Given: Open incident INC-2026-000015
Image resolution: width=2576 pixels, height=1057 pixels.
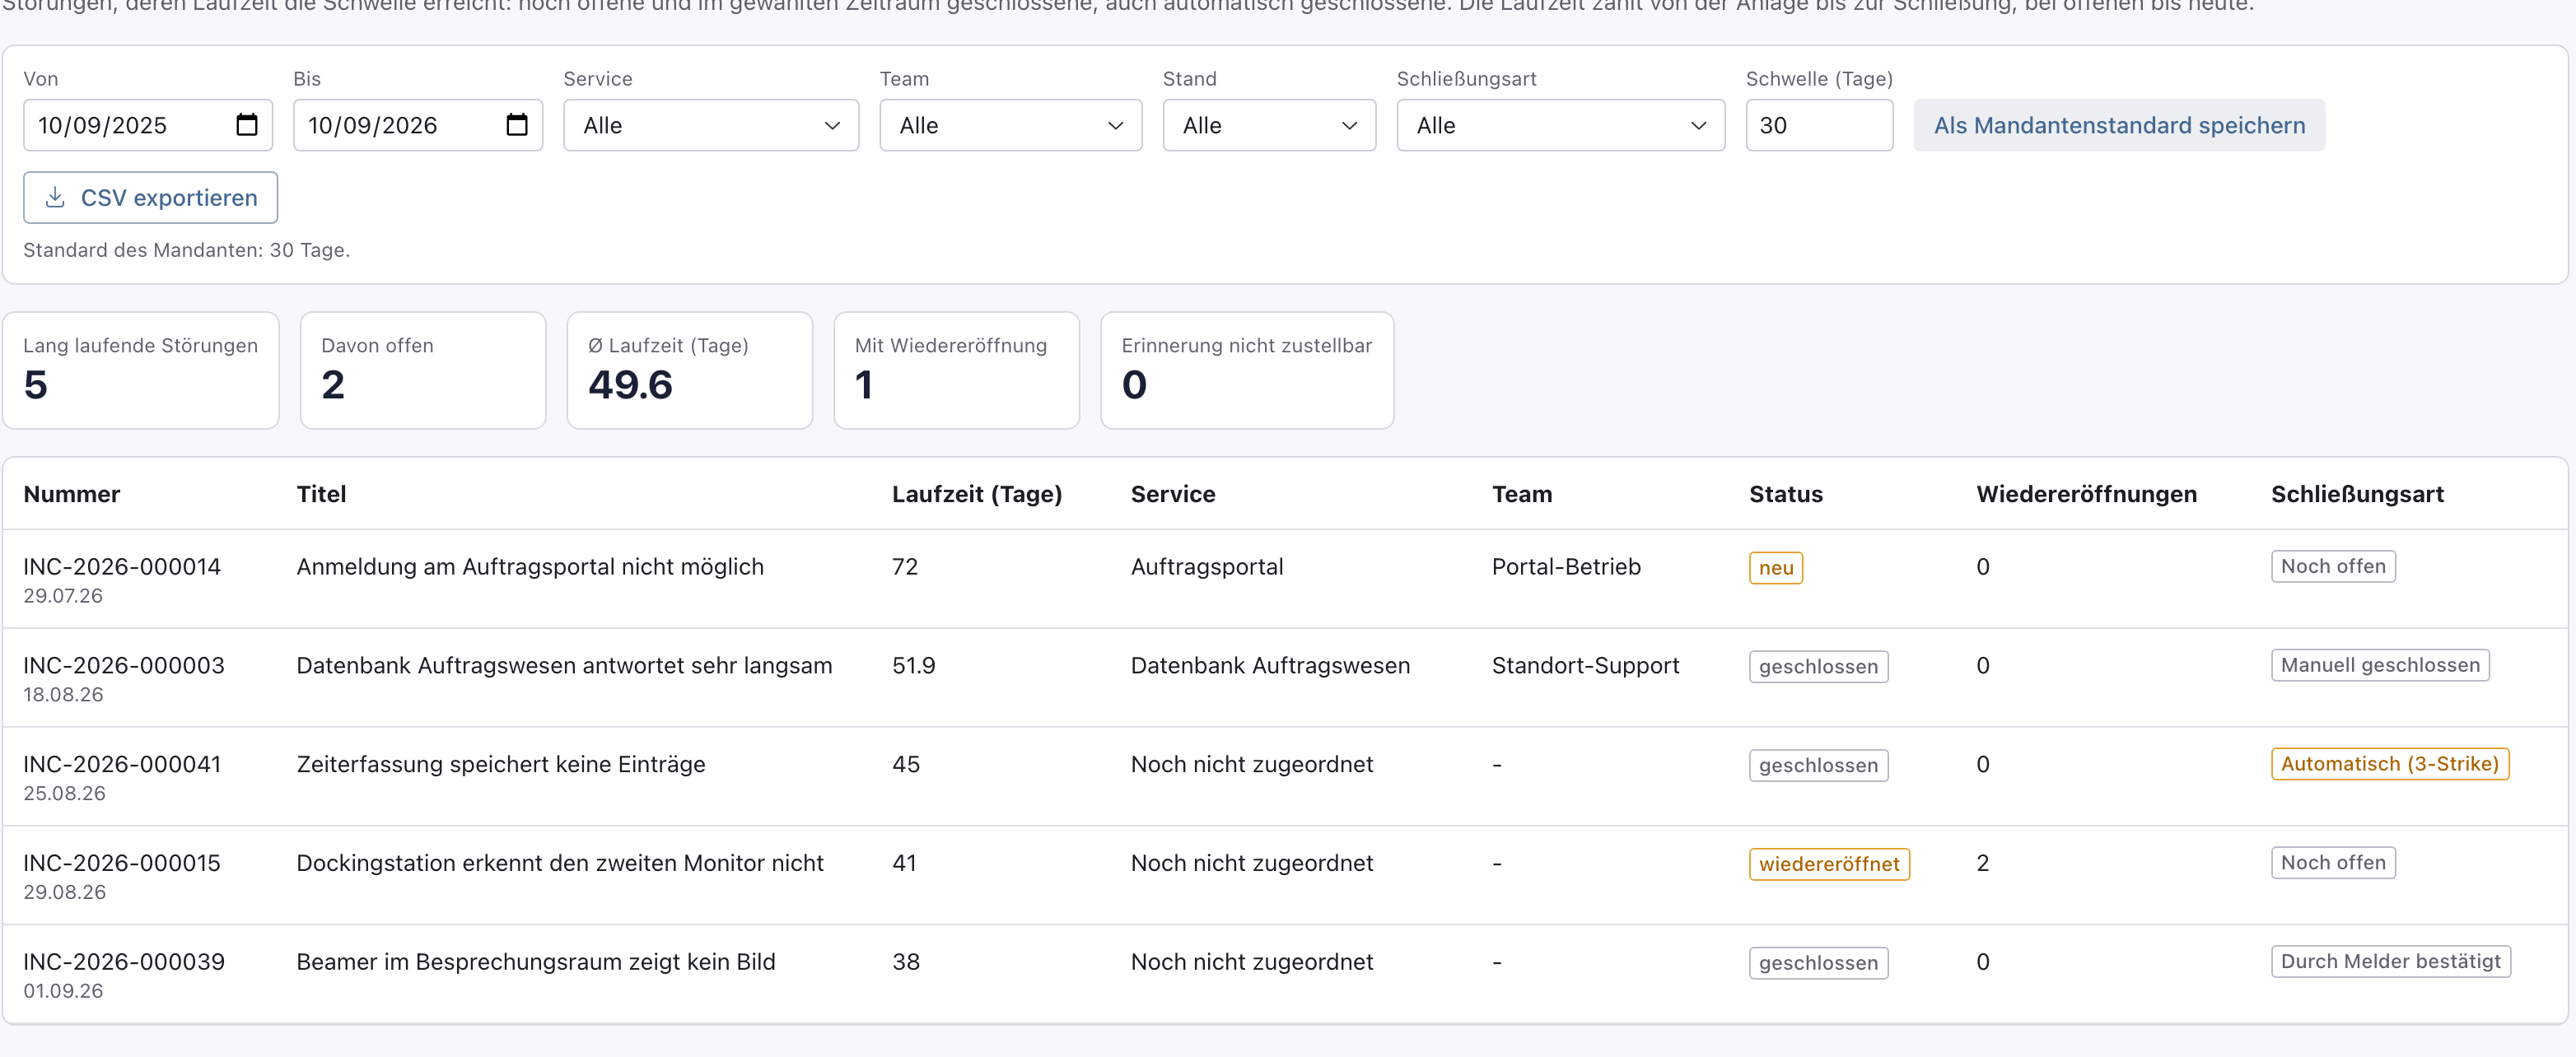Looking at the screenshot, I should [x=122, y=863].
